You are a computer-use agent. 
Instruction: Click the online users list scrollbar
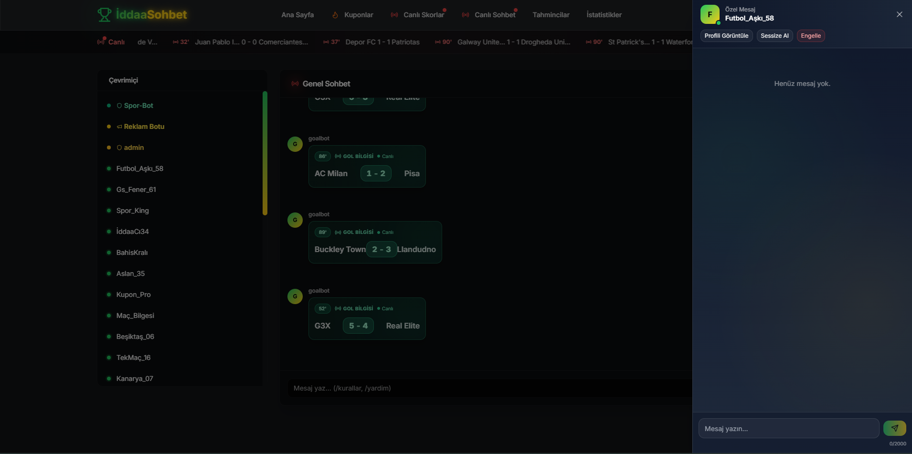click(x=265, y=153)
